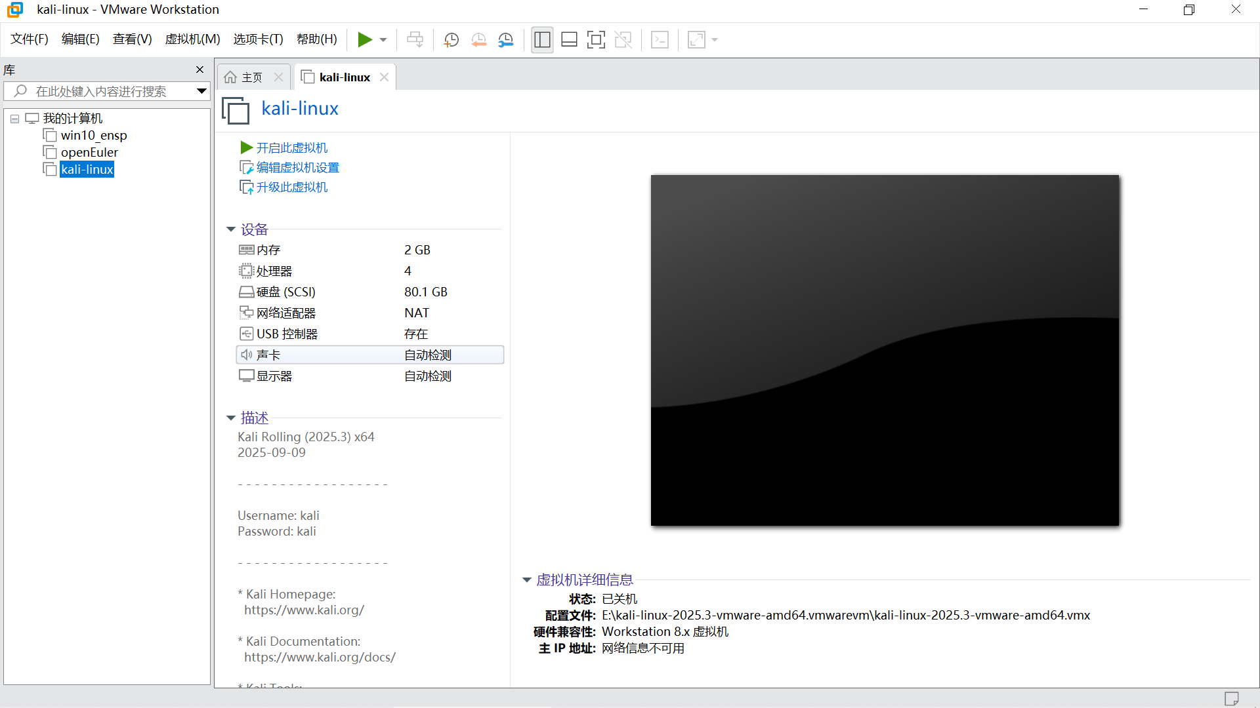Image resolution: width=1260 pixels, height=708 pixels.
Task: Open the power options dropdown arrow
Action: click(383, 40)
